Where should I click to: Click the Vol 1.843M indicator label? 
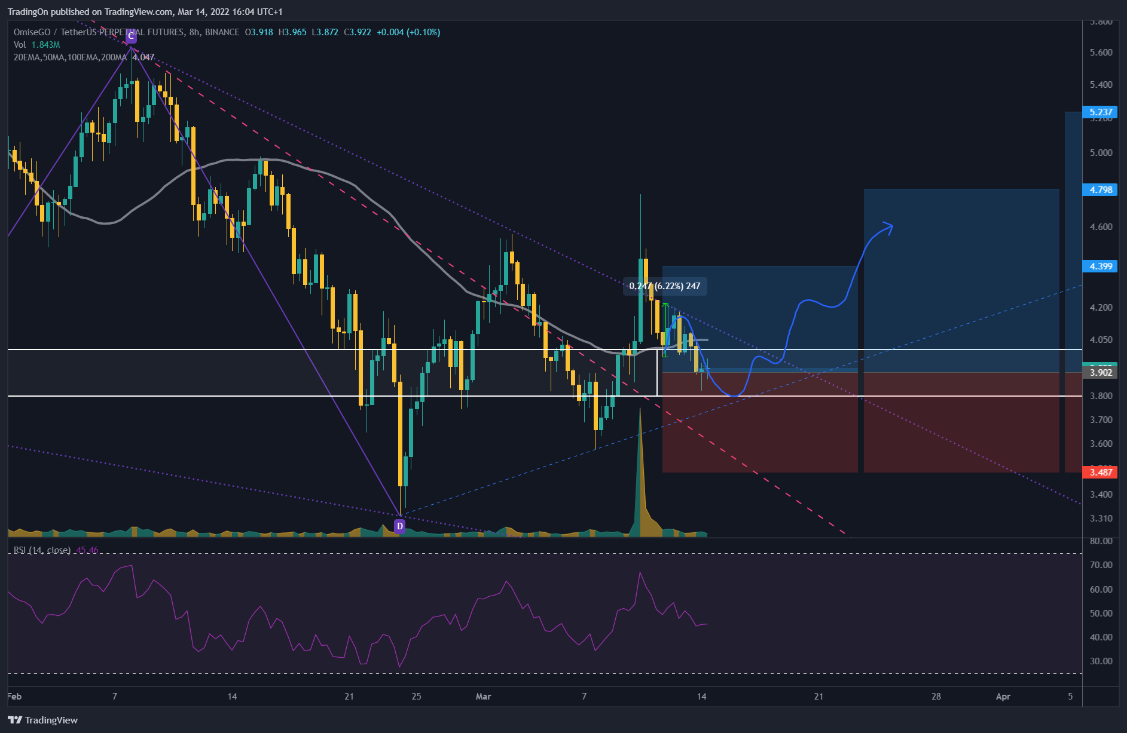pos(36,45)
